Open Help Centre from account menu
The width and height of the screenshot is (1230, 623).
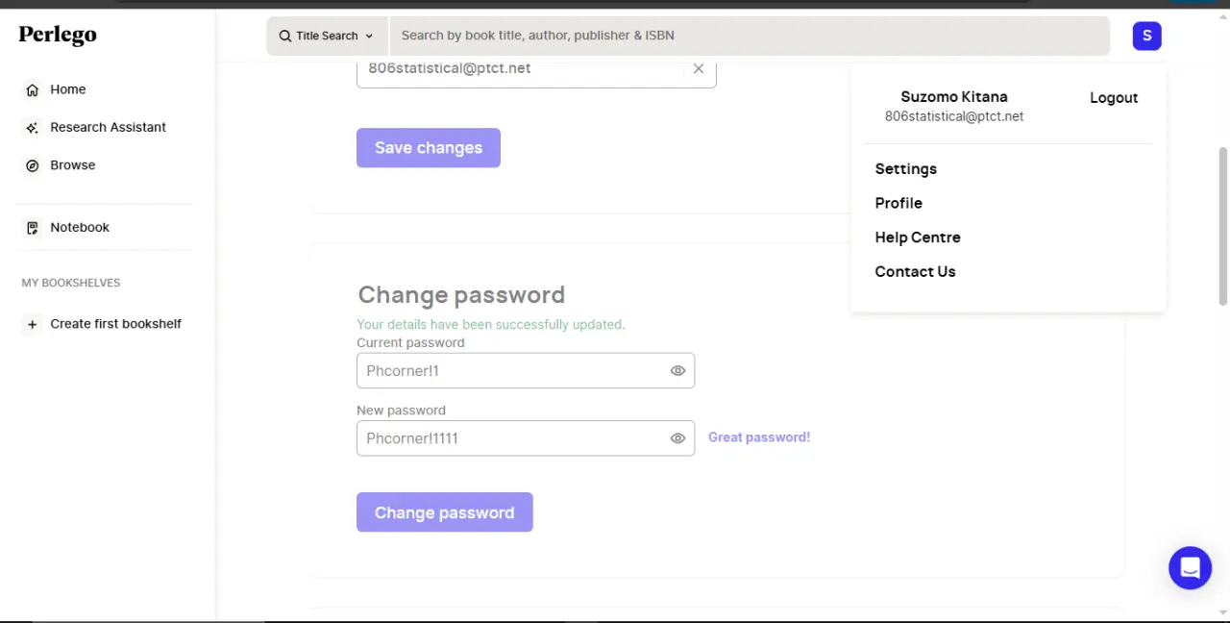click(x=918, y=237)
